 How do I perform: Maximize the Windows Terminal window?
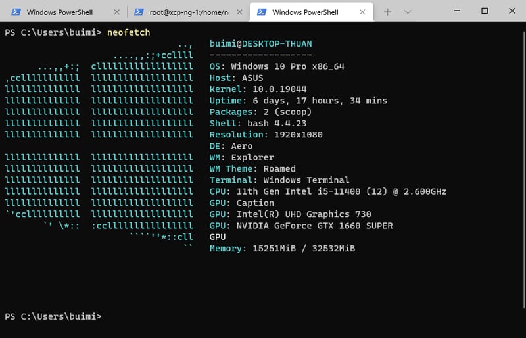point(485,11)
